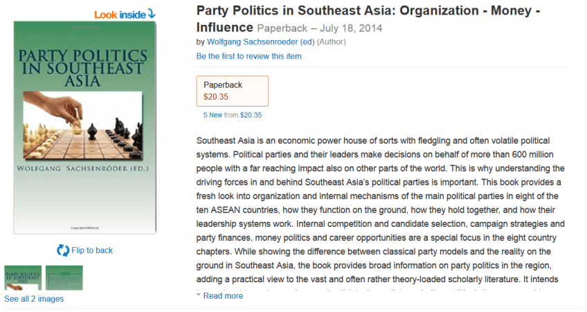
Task: Click Be the first to review this item
Action: pos(249,56)
